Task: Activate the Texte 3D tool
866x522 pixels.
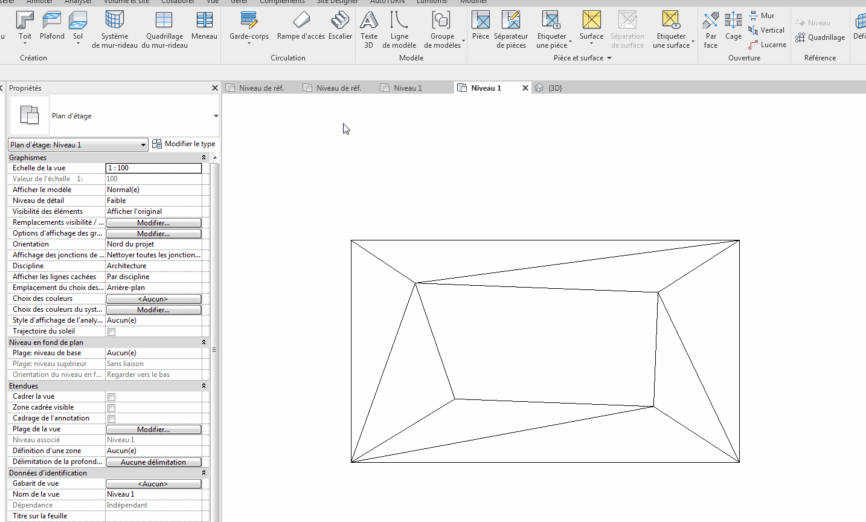Action: coord(368,29)
